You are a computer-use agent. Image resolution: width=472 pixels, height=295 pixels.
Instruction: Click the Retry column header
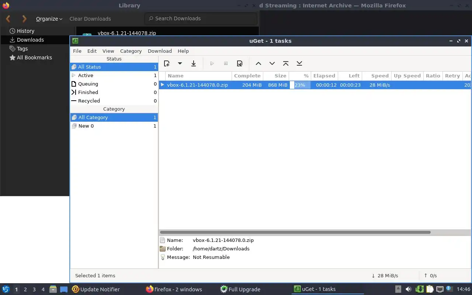(452, 76)
